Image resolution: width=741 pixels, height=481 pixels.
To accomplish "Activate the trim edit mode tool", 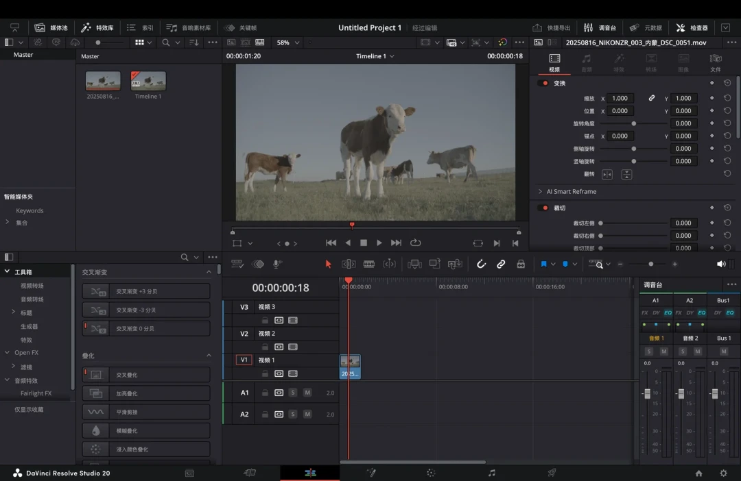I will pos(349,264).
